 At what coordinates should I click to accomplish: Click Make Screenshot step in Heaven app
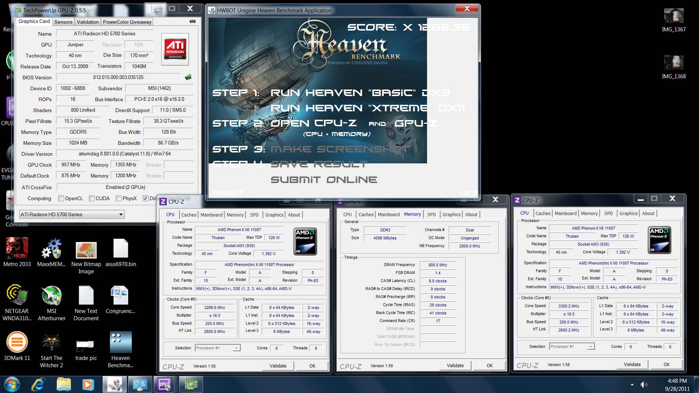tap(340, 149)
